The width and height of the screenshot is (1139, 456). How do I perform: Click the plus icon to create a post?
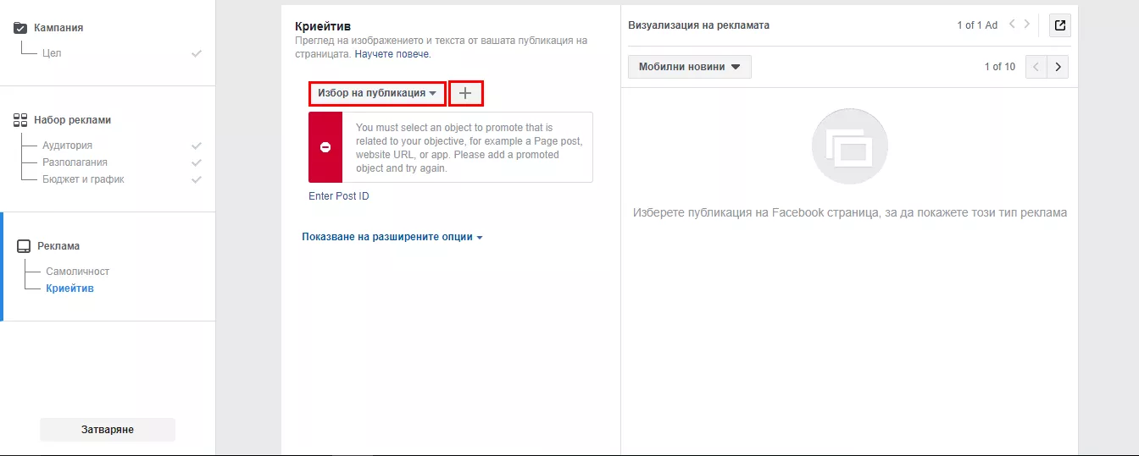click(465, 93)
